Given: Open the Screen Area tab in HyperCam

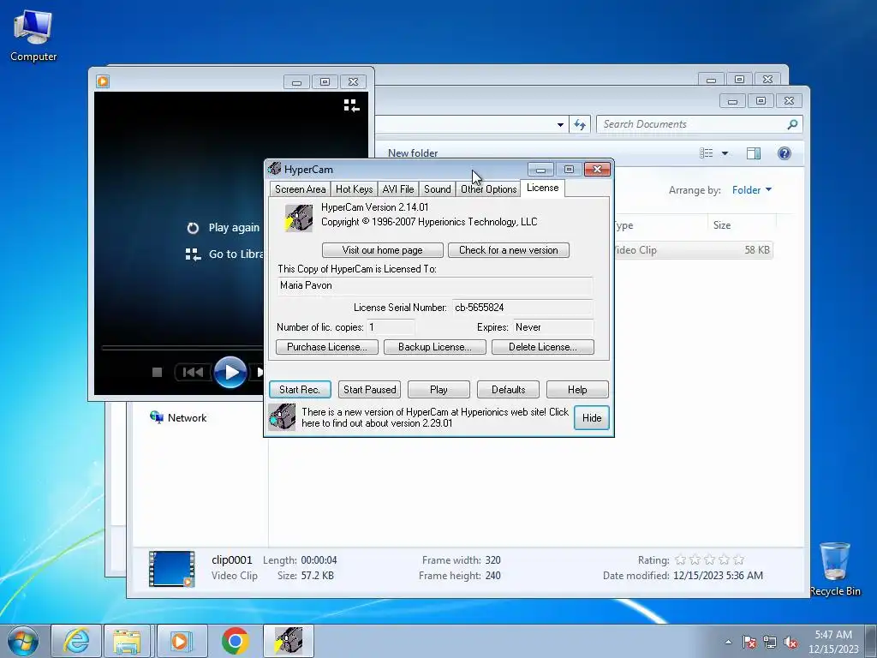Looking at the screenshot, I should click(300, 189).
